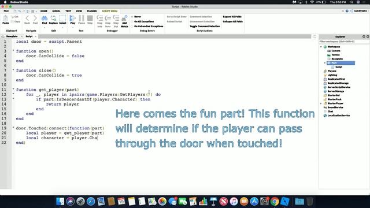Select Lighting service in Explorer
This screenshot has height=208, width=370.
click(x=332, y=75)
